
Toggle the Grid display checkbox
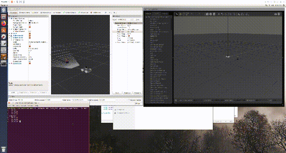[x=30, y=34]
